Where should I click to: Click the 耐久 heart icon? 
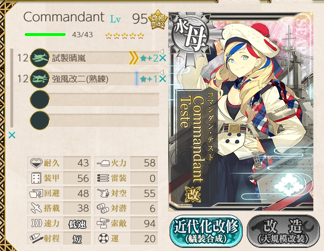tap(36, 163)
